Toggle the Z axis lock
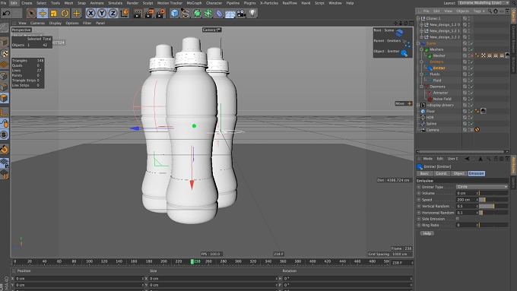 pos(113,14)
